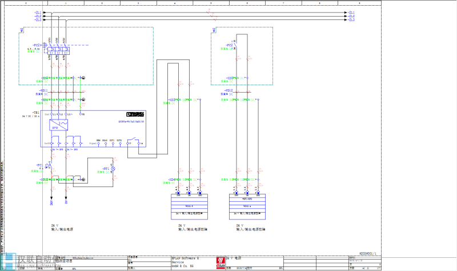The width and height of the screenshot is (457, 271).
Task: Click column 0 header in top ruler
Action: (x=27, y=3)
